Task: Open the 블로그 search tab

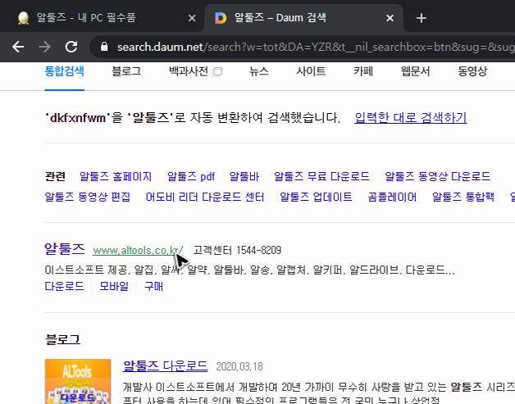Action: coord(126,71)
